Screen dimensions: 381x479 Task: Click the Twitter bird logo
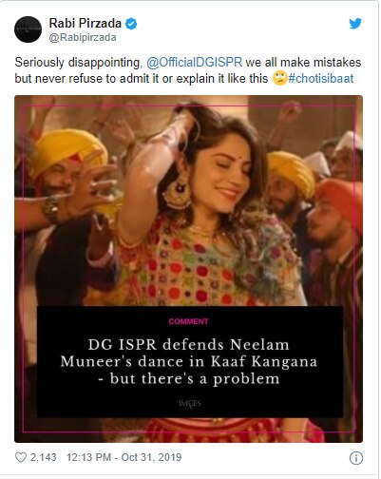(x=355, y=24)
